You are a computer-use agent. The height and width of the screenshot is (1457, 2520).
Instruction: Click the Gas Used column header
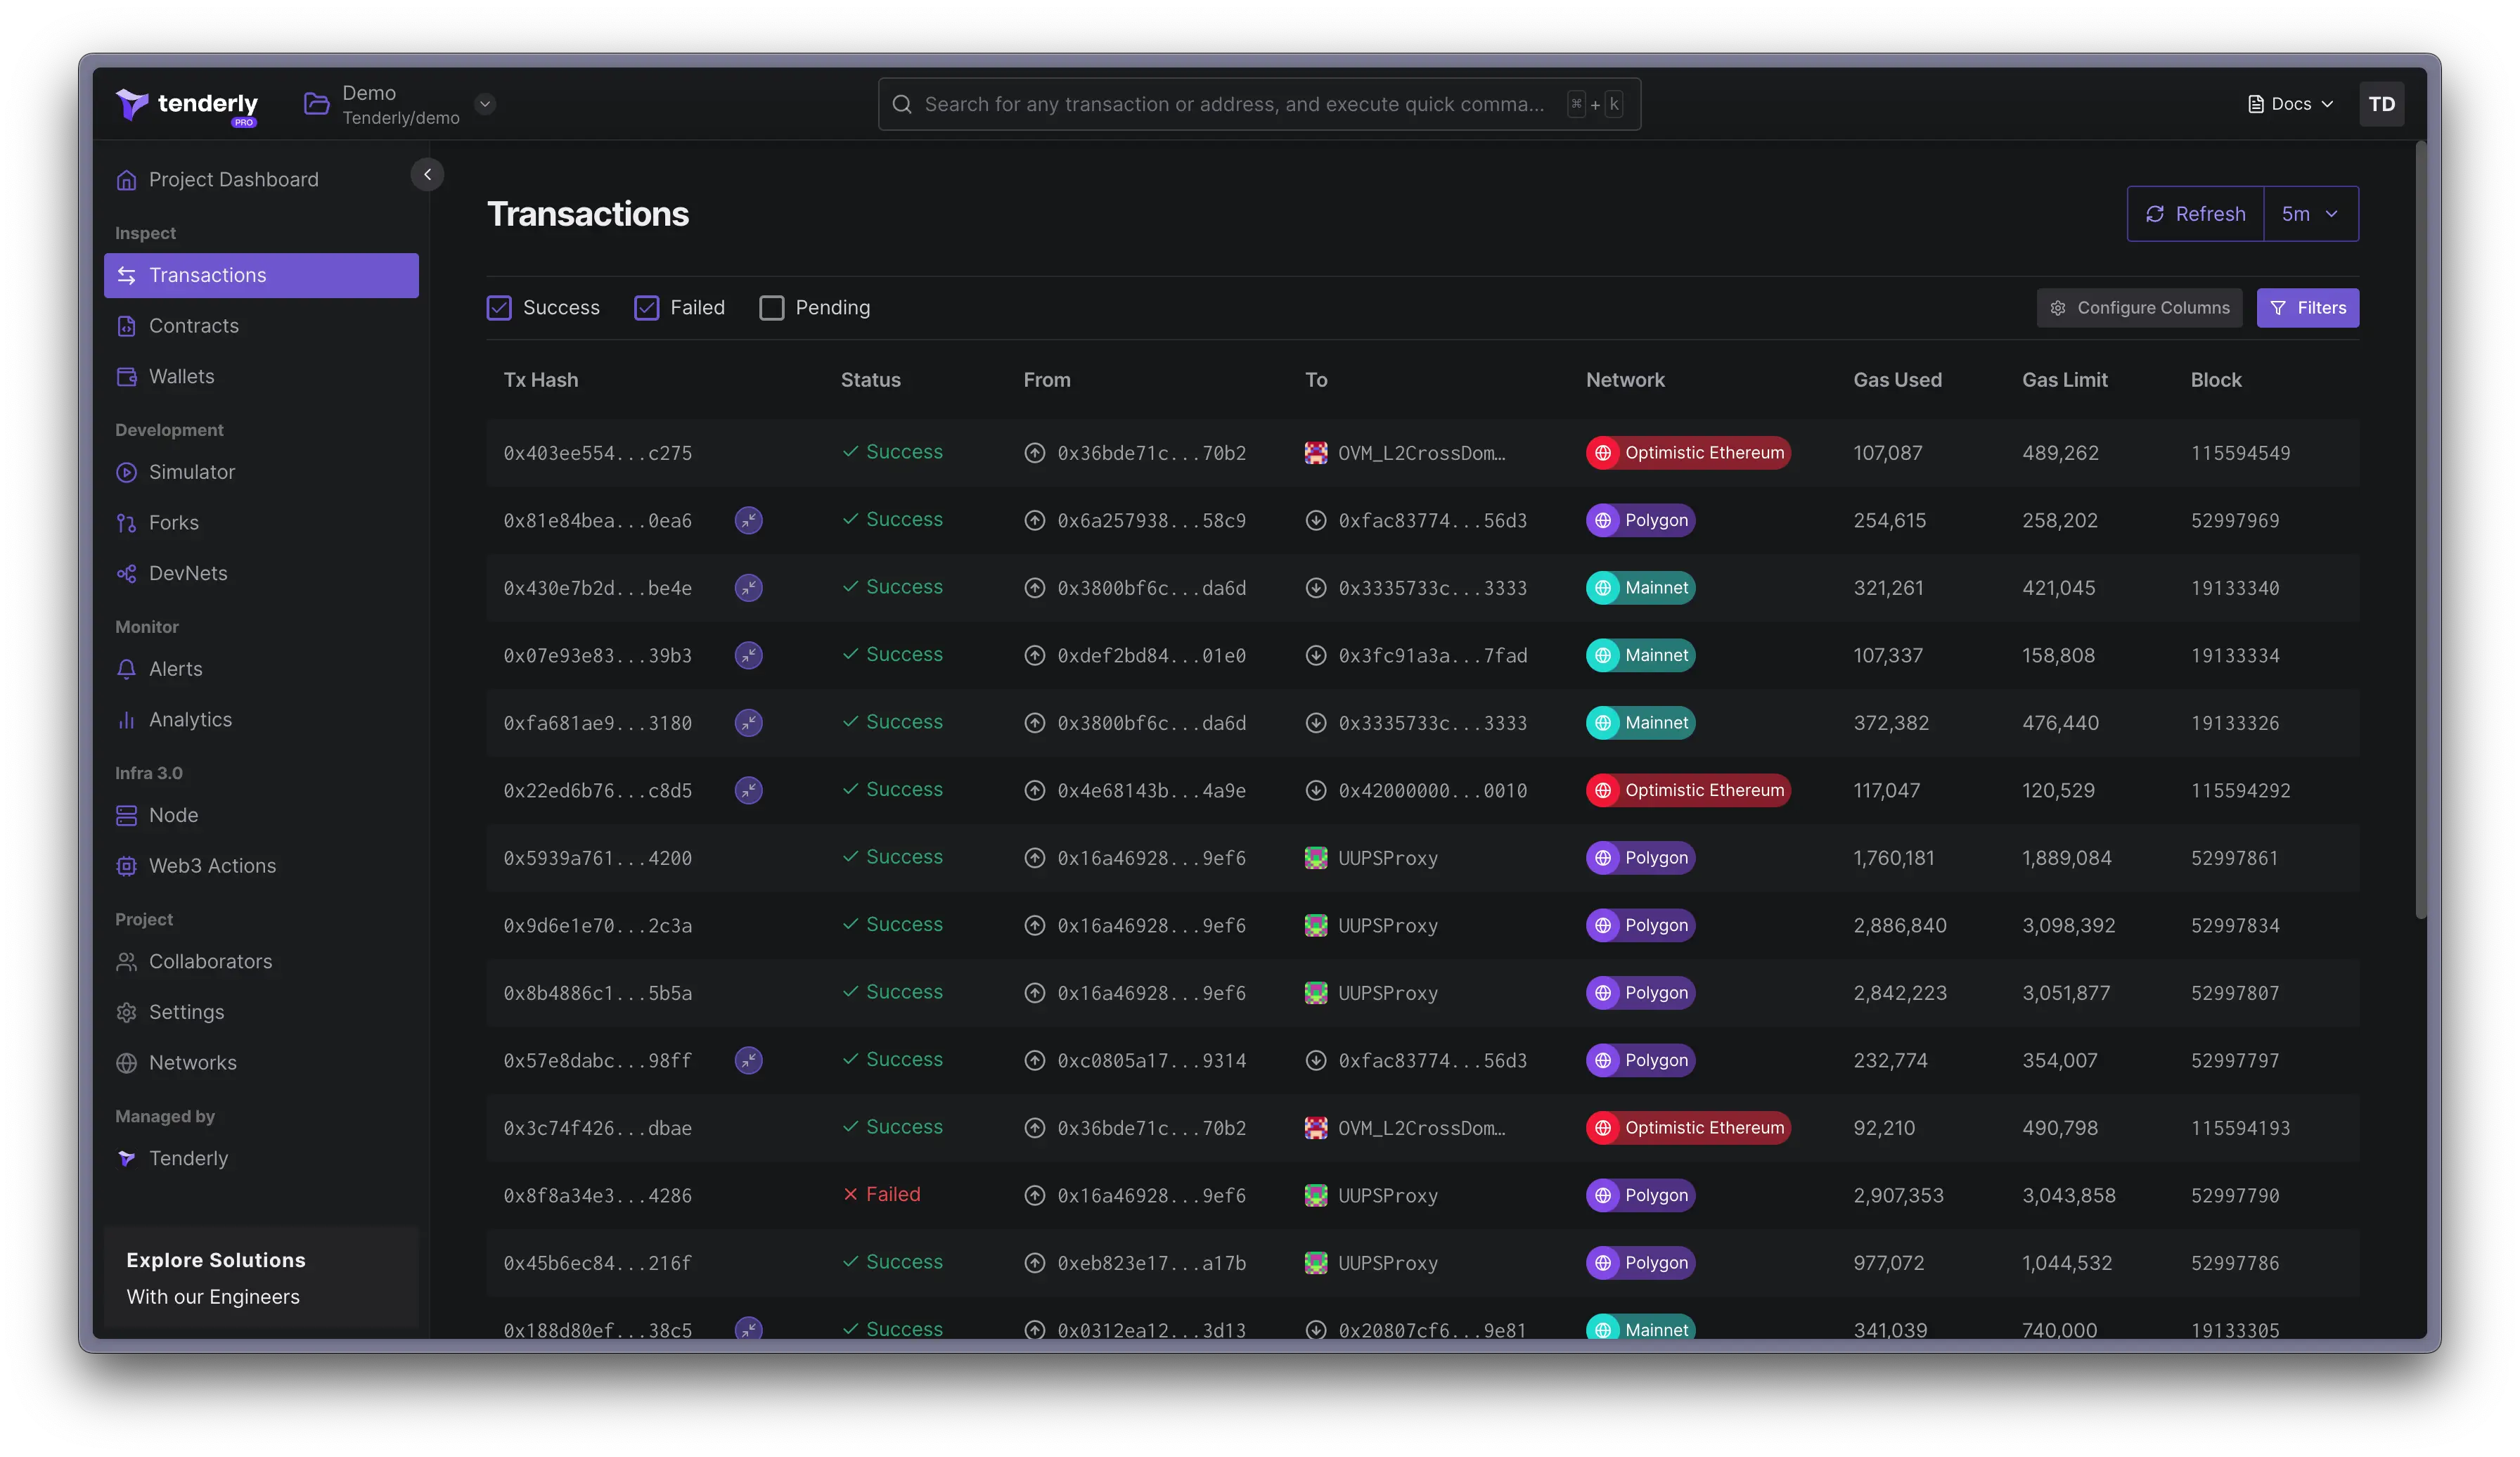(1897, 380)
